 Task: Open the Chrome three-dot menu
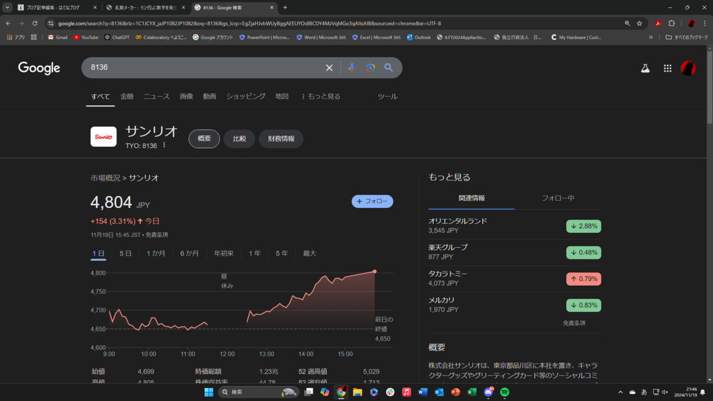[x=705, y=23]
